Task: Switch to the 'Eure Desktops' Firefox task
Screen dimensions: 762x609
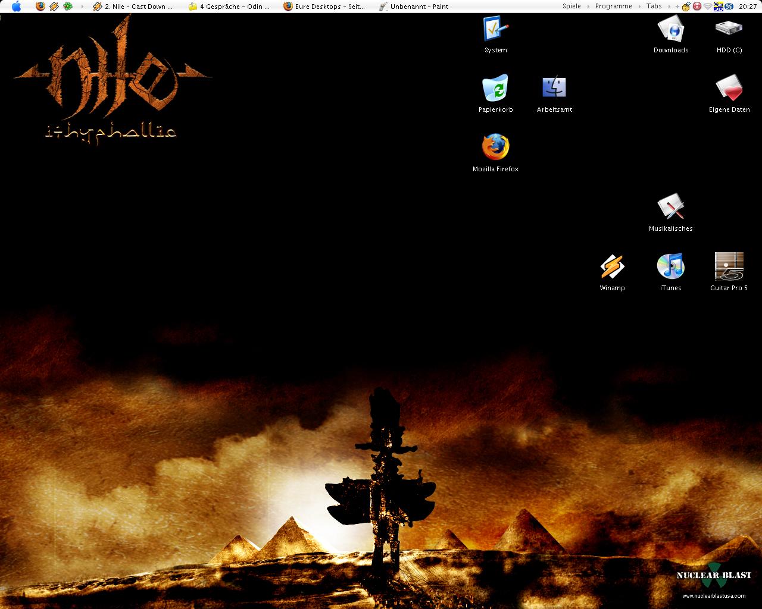Action: click(324, 7)
